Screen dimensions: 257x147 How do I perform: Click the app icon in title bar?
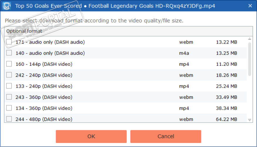tap(6, 6)
